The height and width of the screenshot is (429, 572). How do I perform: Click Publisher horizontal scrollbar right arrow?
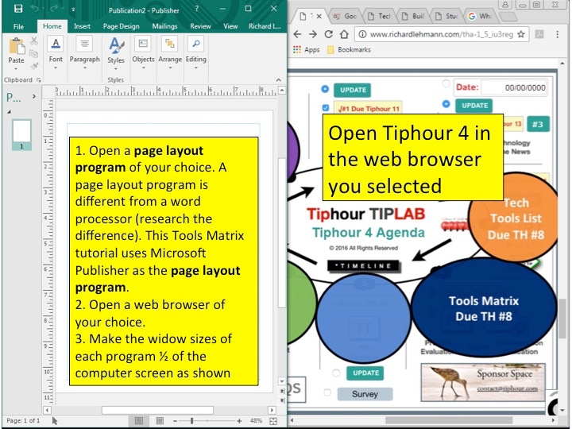click(x=272, y=410)
